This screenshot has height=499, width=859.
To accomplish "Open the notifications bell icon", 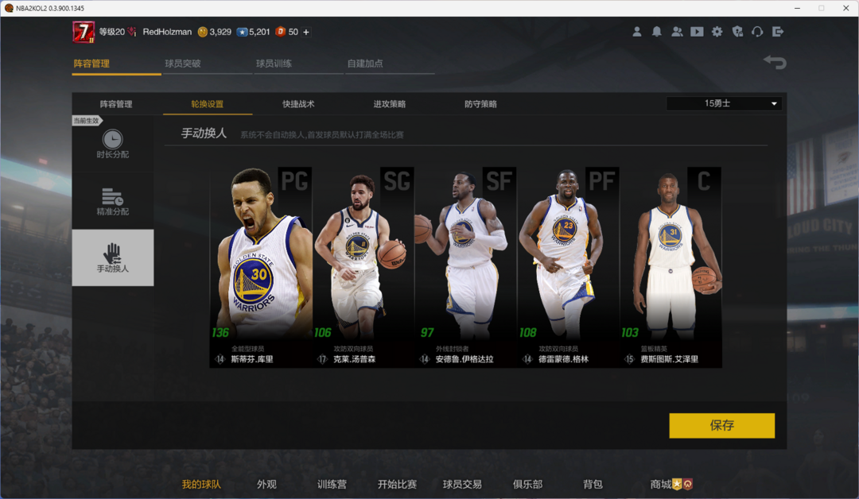I will click(x=656, y=32).
